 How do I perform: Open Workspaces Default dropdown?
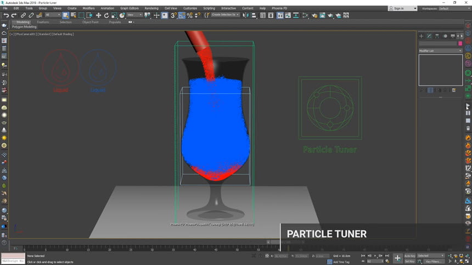(x=454, y=8)
